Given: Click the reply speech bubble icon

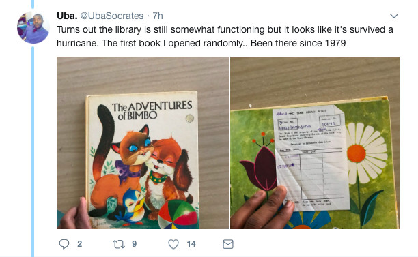Looking at the screenshot, I should click(x=64, y=244).
